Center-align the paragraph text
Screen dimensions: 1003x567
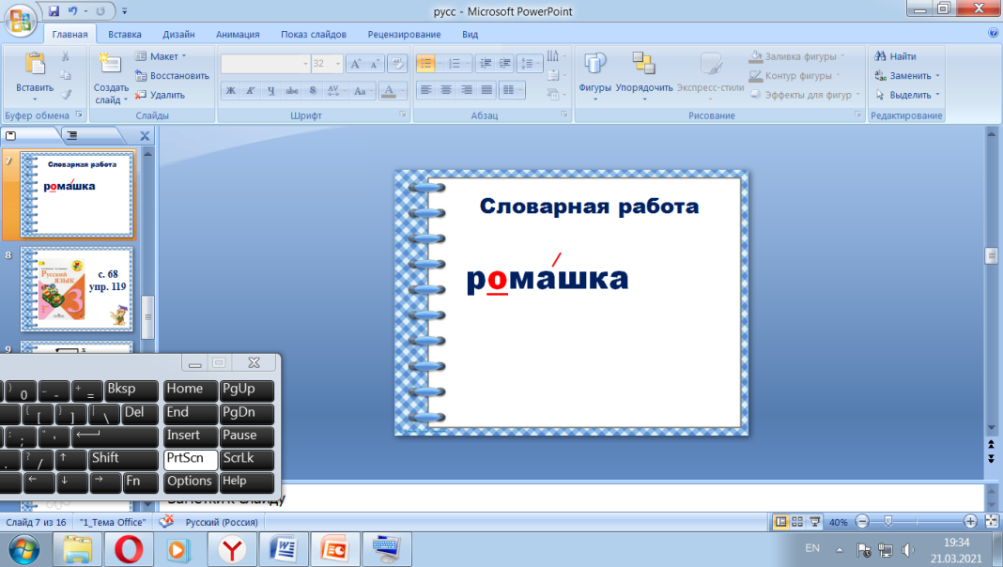point(445,90)
